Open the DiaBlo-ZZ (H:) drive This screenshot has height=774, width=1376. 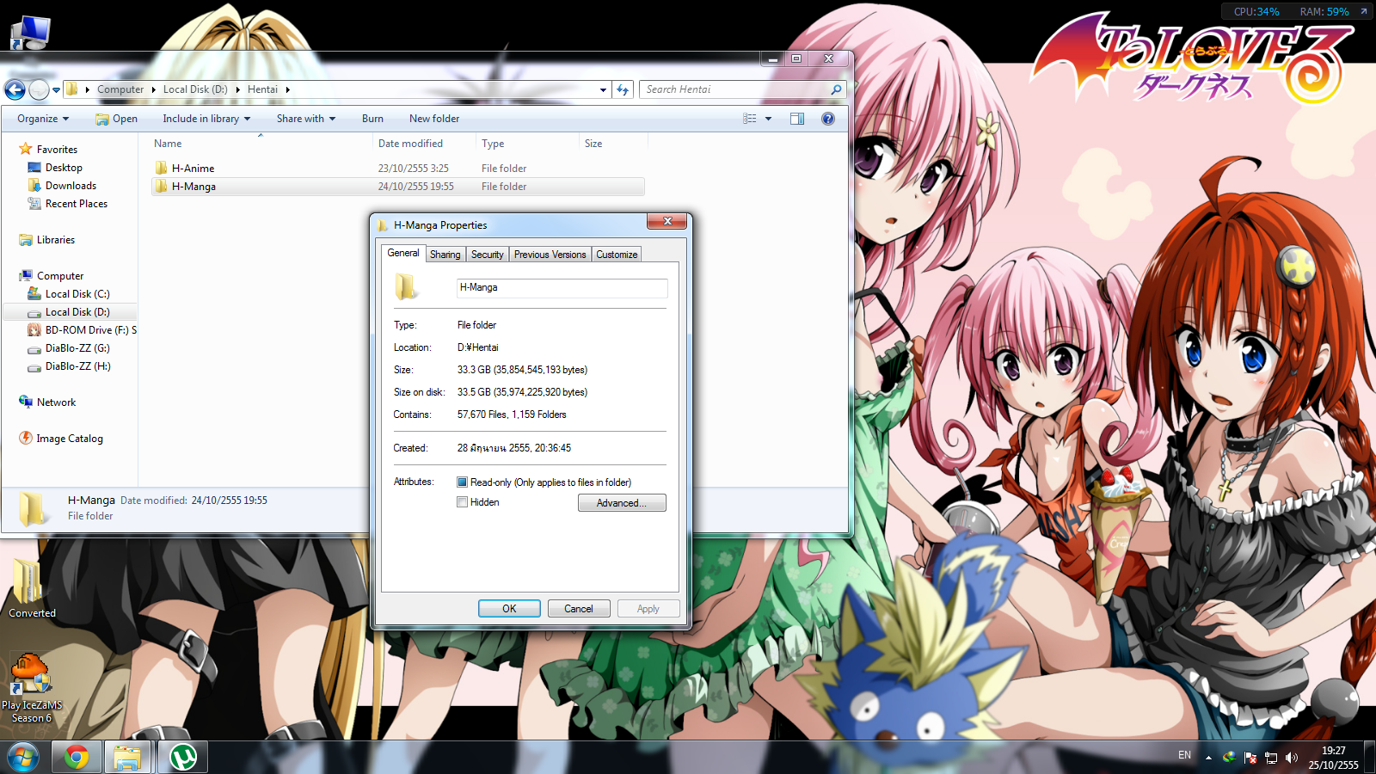tap(77, 366)
